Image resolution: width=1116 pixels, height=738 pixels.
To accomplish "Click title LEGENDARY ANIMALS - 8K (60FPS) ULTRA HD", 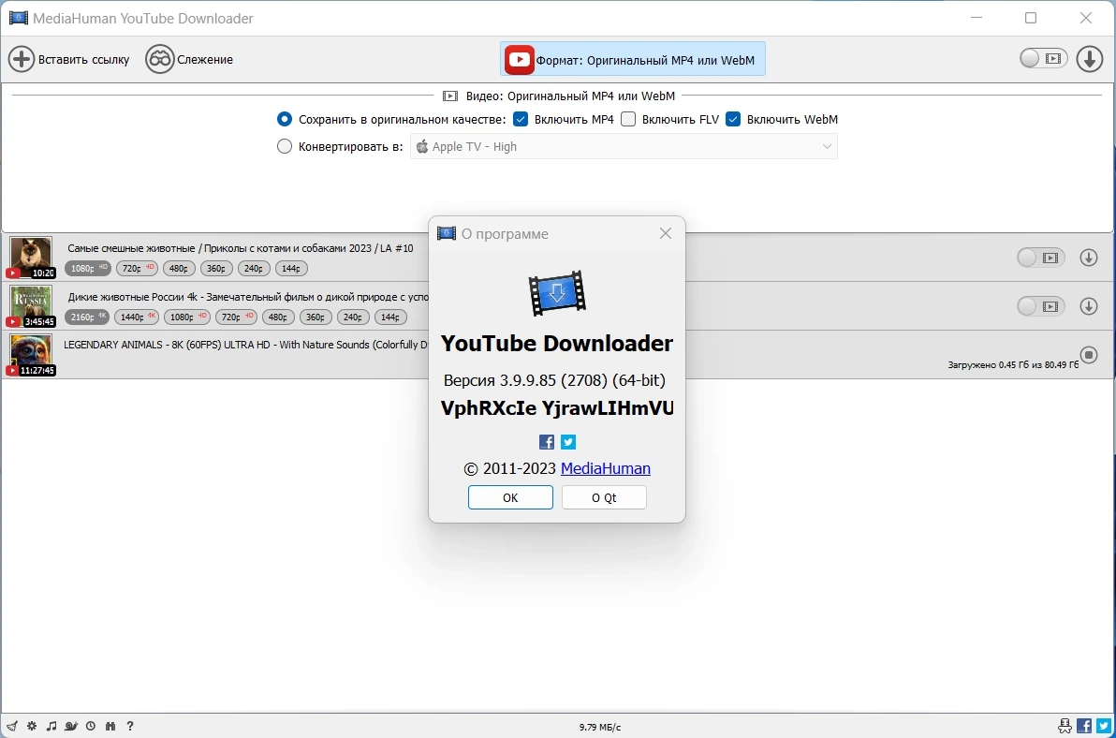I will tap(246, 345).
